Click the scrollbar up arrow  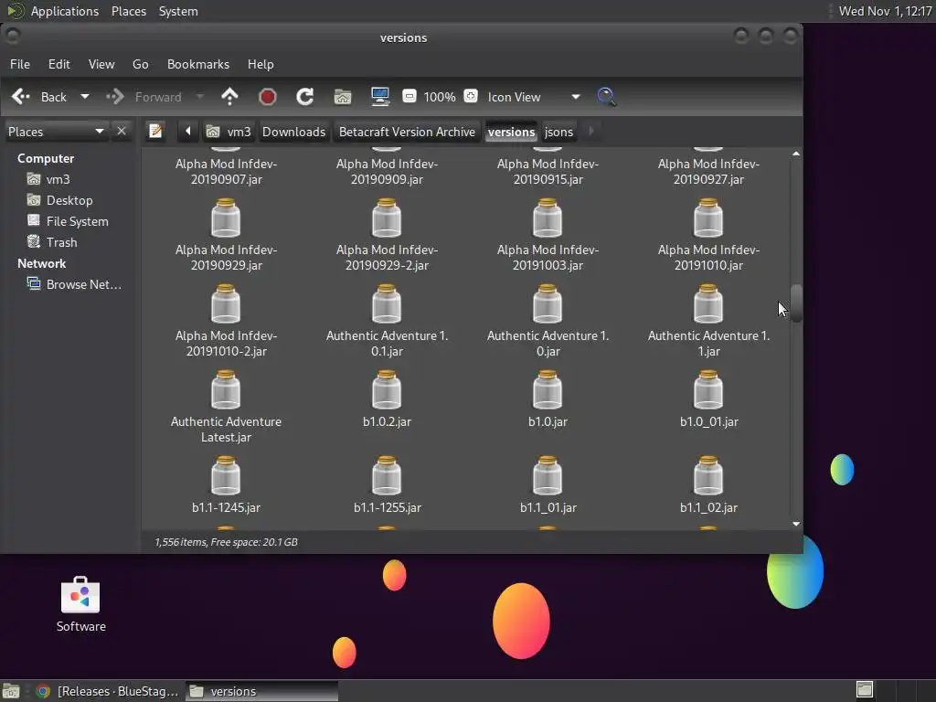pos(796,154)
